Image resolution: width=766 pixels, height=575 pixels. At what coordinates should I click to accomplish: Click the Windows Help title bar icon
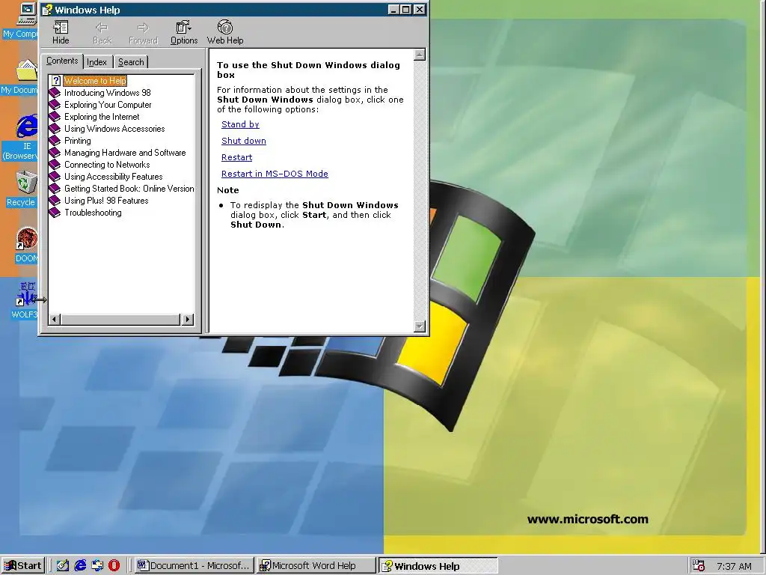pos(47,10)
